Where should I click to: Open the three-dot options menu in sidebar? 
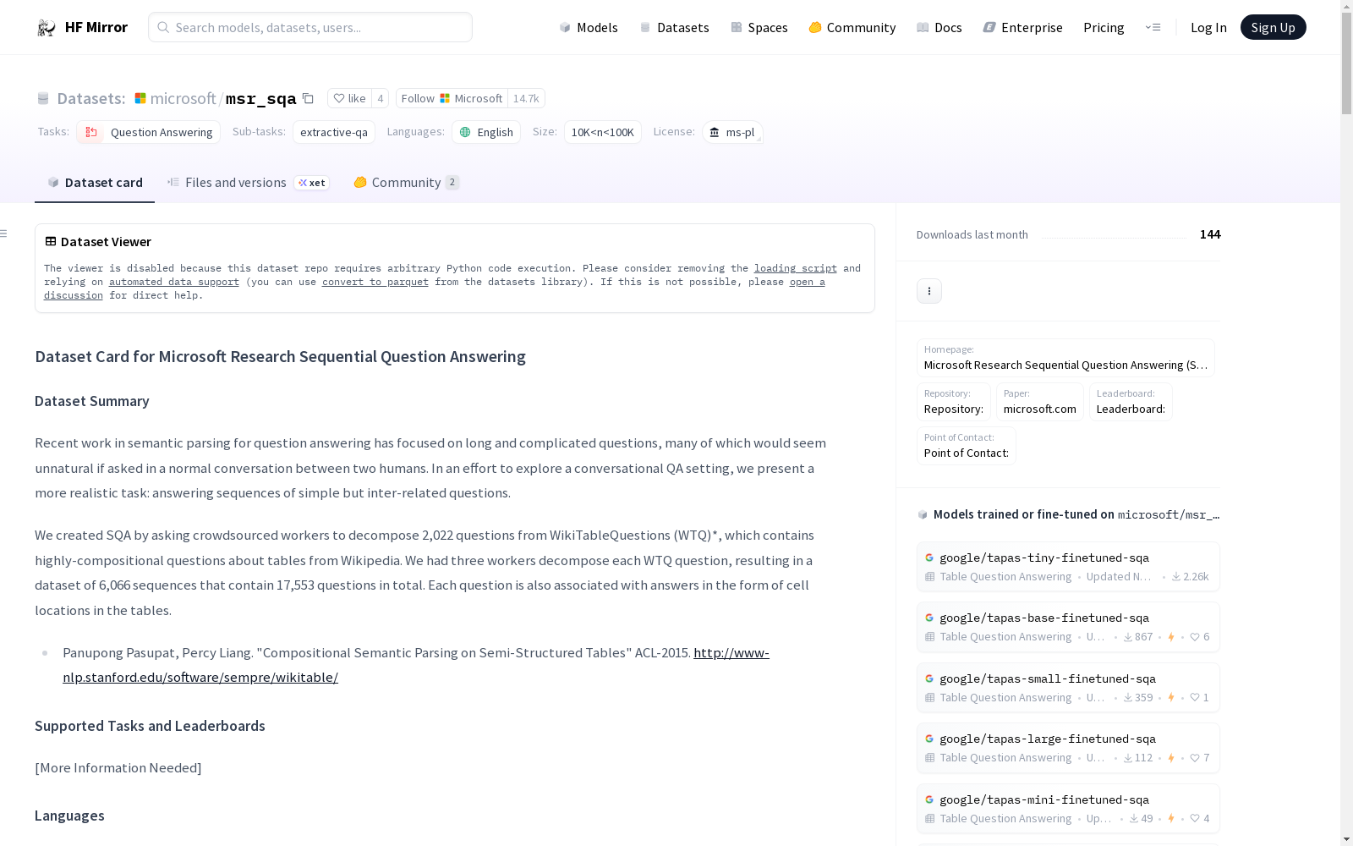929,291
